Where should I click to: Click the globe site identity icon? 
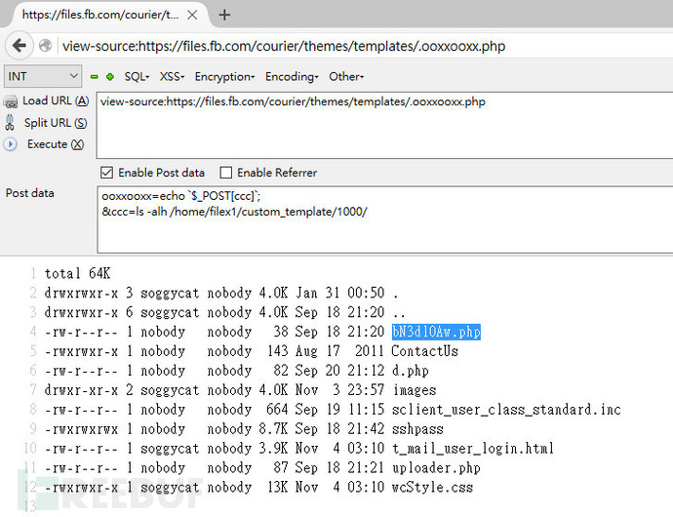pos(45,46)
